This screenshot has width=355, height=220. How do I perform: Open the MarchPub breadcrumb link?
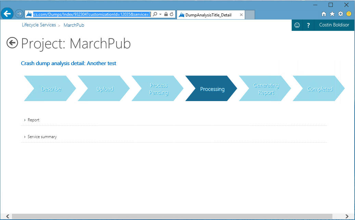point(74,25)
